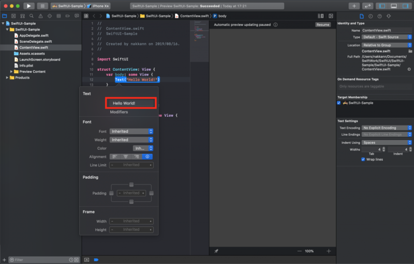Zoom in the preview canvas
The image size is (414, 264).
[329, 251]
